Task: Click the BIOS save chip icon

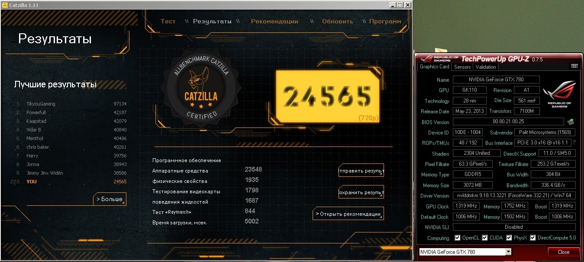Action: [571, 122]
